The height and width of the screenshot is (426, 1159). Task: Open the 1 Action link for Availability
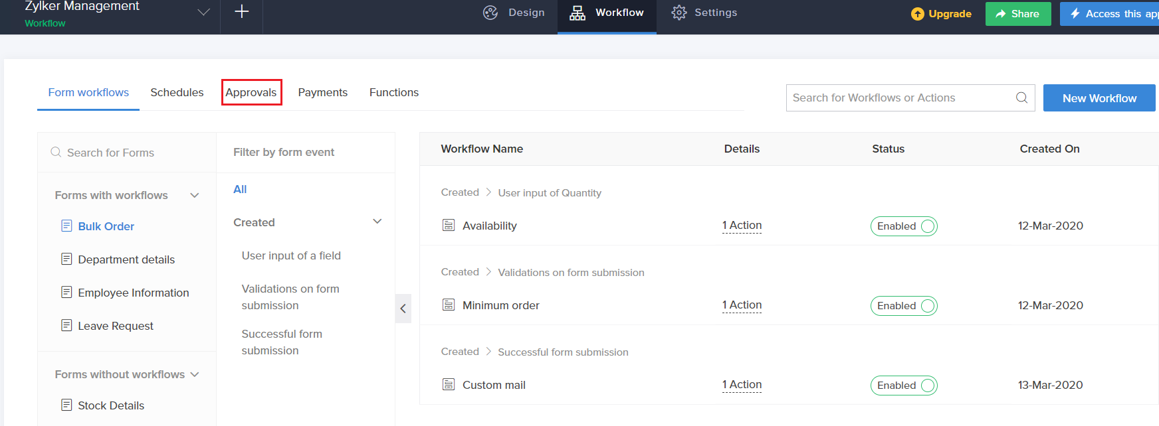coord(742,226)
